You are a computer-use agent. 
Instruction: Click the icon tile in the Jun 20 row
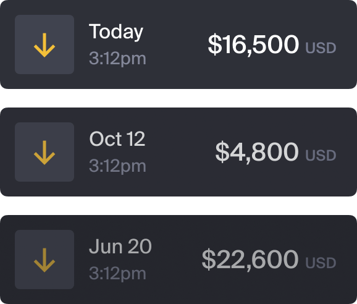44,260
